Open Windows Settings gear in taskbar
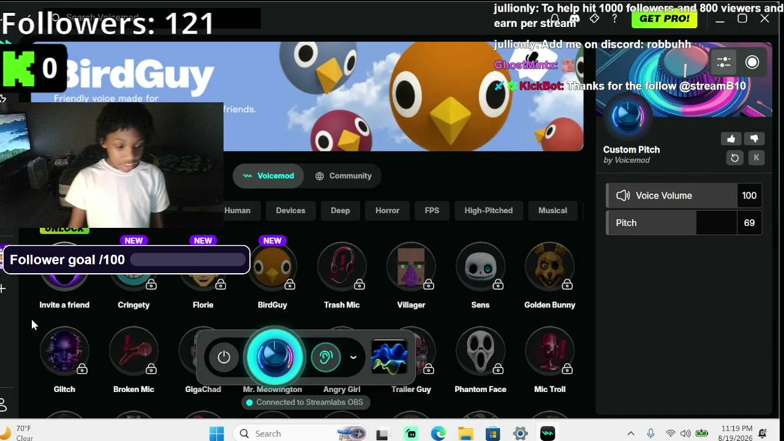 tap(520, 434)
